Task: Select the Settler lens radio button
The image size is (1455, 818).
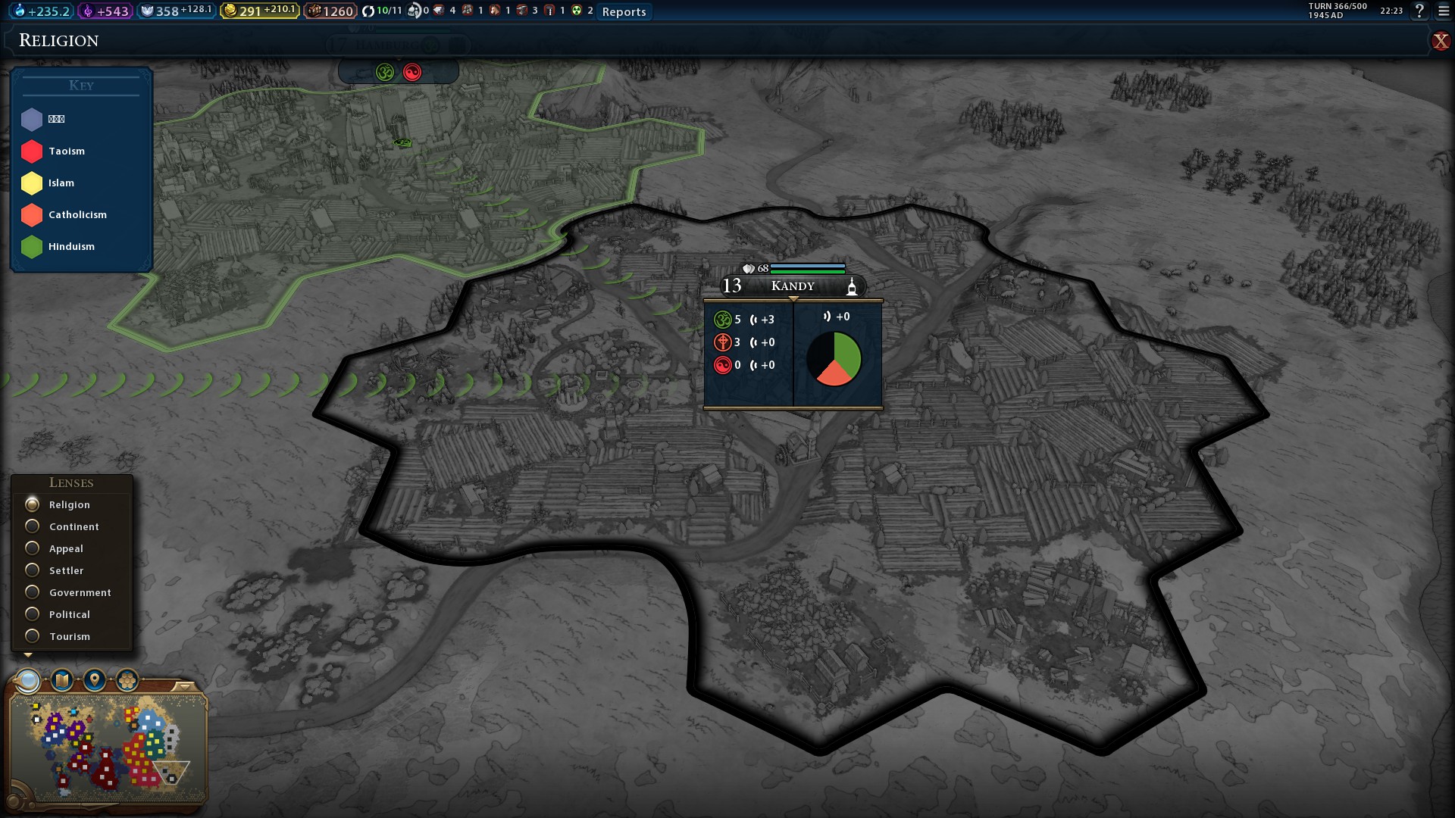Action: [32, 570]
